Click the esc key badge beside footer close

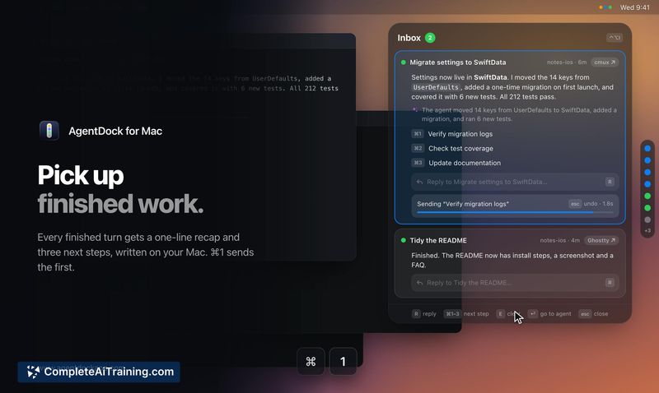tap(585, 314)
